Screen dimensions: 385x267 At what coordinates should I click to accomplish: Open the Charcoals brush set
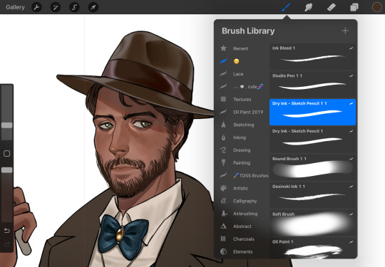pyautogui.click(x=244, y=239)
